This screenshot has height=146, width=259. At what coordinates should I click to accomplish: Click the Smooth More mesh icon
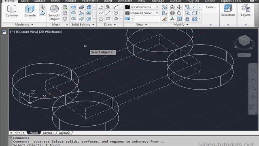pos(65,7)
